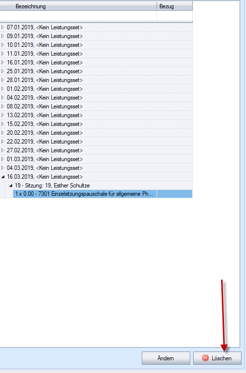
Task: Select the 01.02.2019 Kein Leistungsset row
Action: (x=96, y=89)
